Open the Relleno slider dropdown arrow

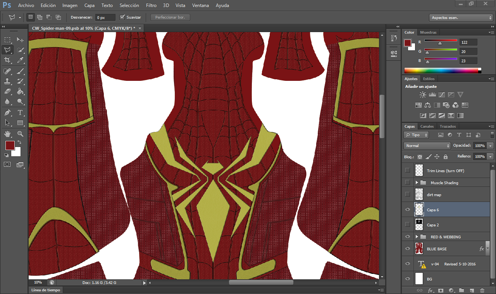pos(491,156)
